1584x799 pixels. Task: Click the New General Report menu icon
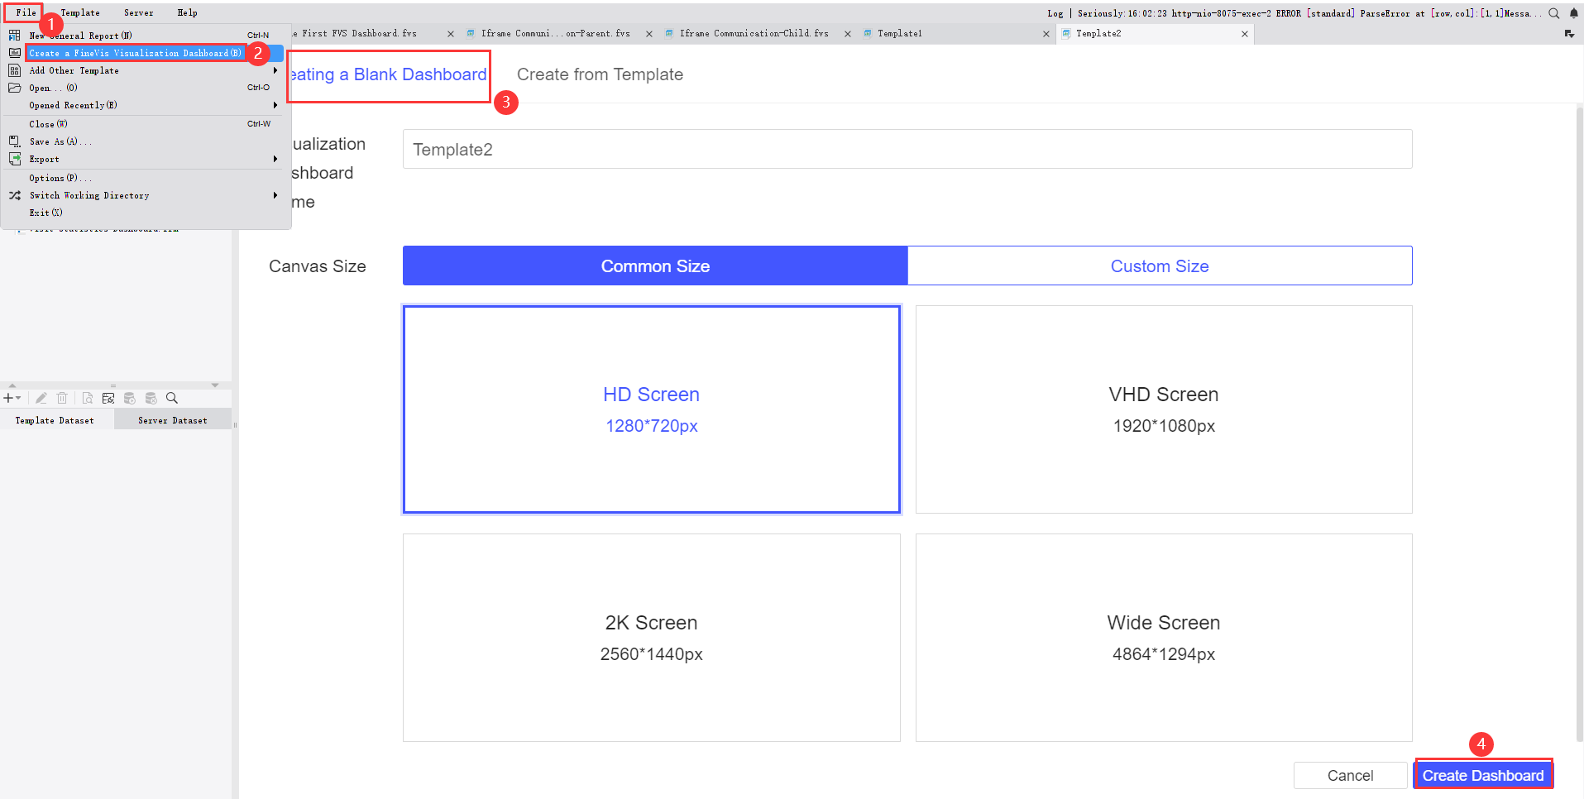click(14, 35)
